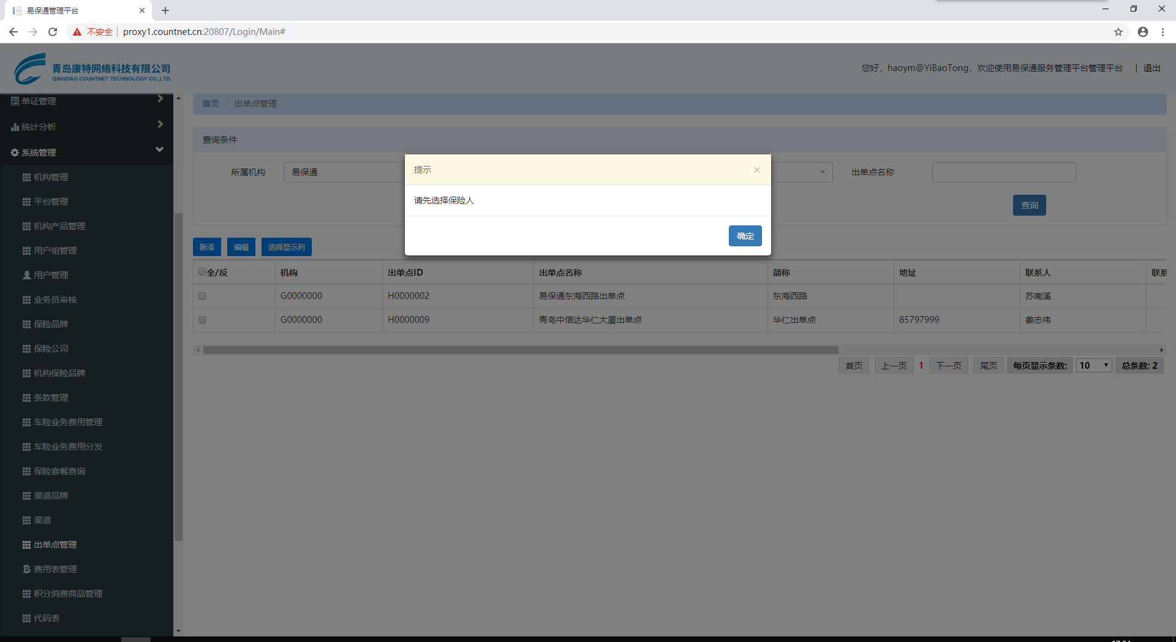Click the bar chart icon beside 统计分析

tap(15, 127)
